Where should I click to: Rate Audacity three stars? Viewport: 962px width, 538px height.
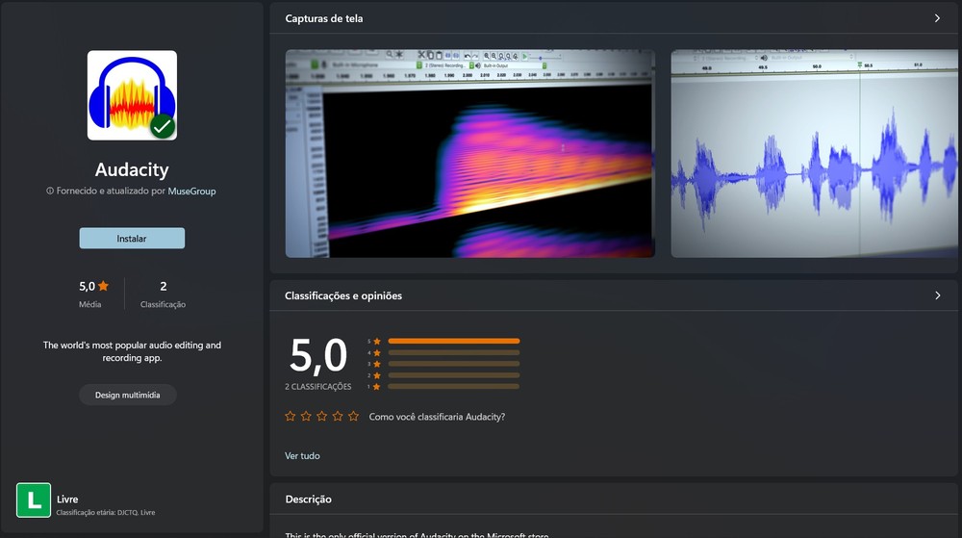tap(322, 417)
